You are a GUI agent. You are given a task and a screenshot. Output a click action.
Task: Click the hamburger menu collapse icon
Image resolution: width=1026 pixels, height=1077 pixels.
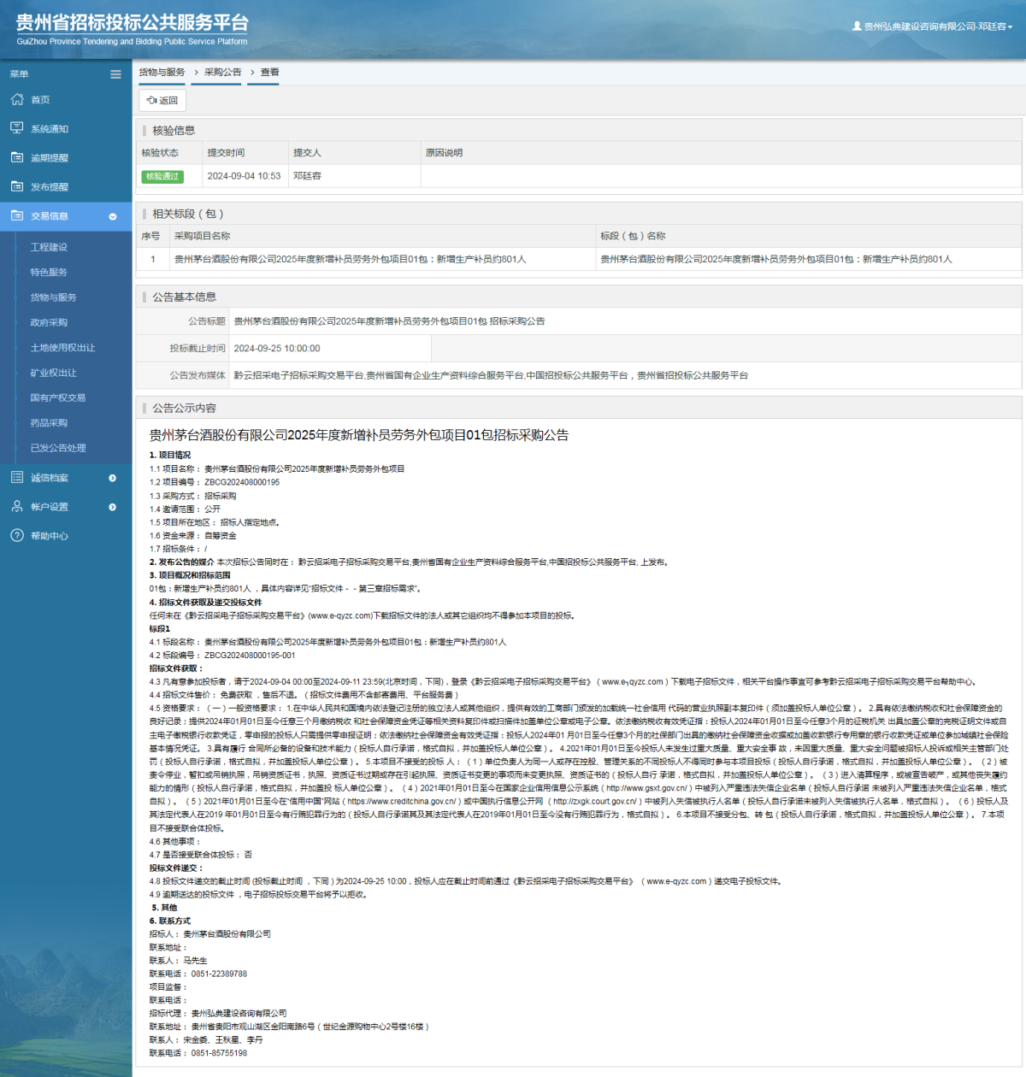115,74
